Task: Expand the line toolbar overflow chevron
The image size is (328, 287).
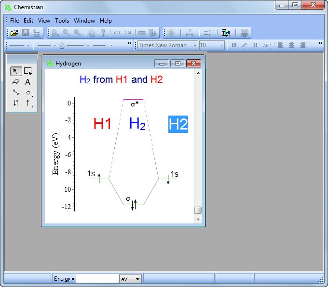Action: 129,43
